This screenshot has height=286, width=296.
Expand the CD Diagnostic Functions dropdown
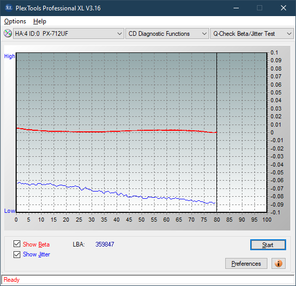pyautogui.click(x=167, y=34)
